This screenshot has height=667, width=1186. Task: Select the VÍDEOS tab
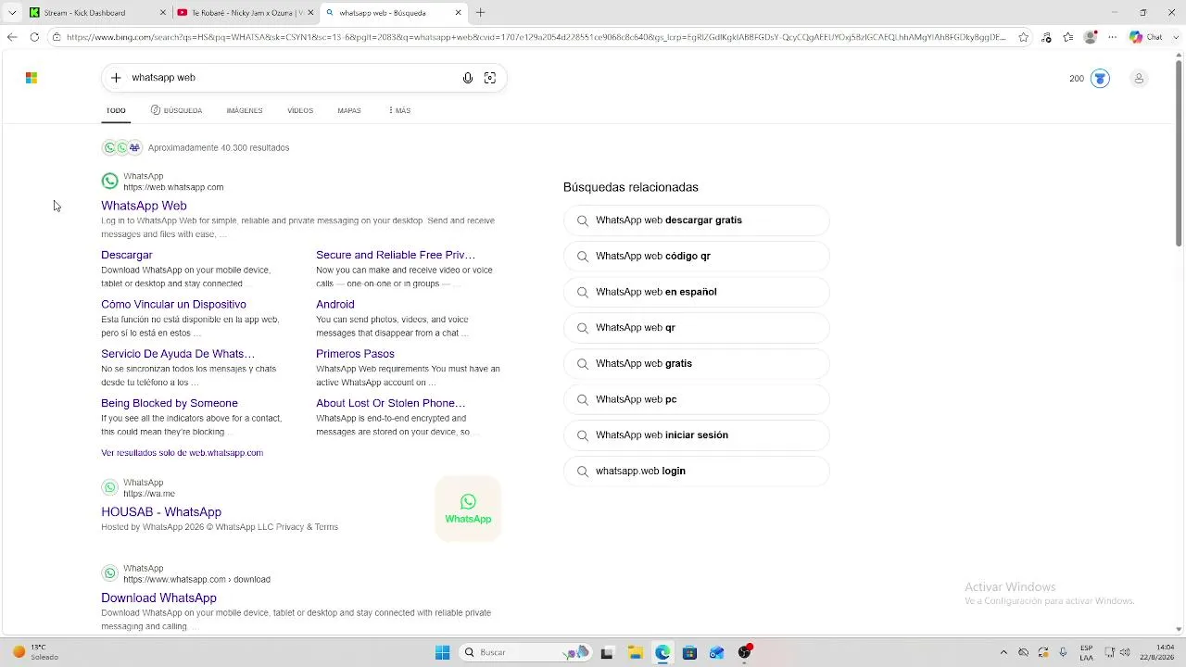[x=300, y=110]
